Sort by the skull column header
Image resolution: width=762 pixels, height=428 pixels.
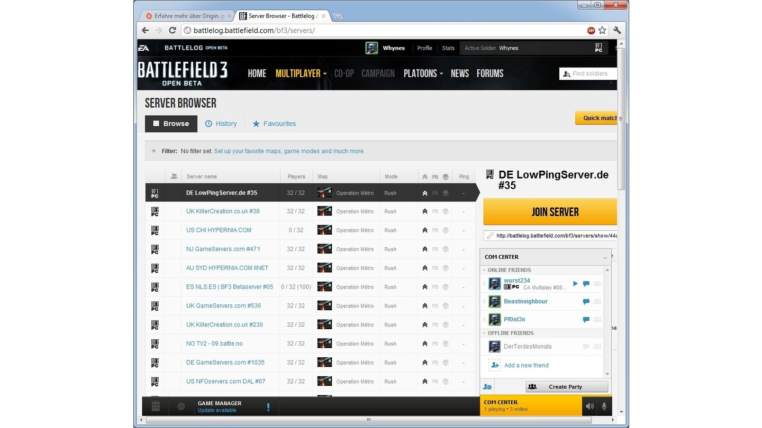pos(446,176)
